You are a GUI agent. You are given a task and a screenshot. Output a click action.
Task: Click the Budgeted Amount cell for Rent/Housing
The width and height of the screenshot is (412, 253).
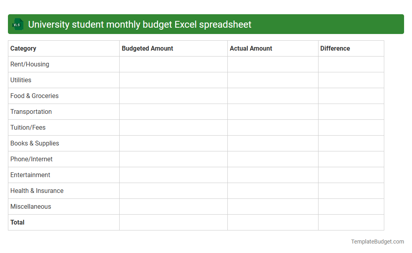coord(173,64)
